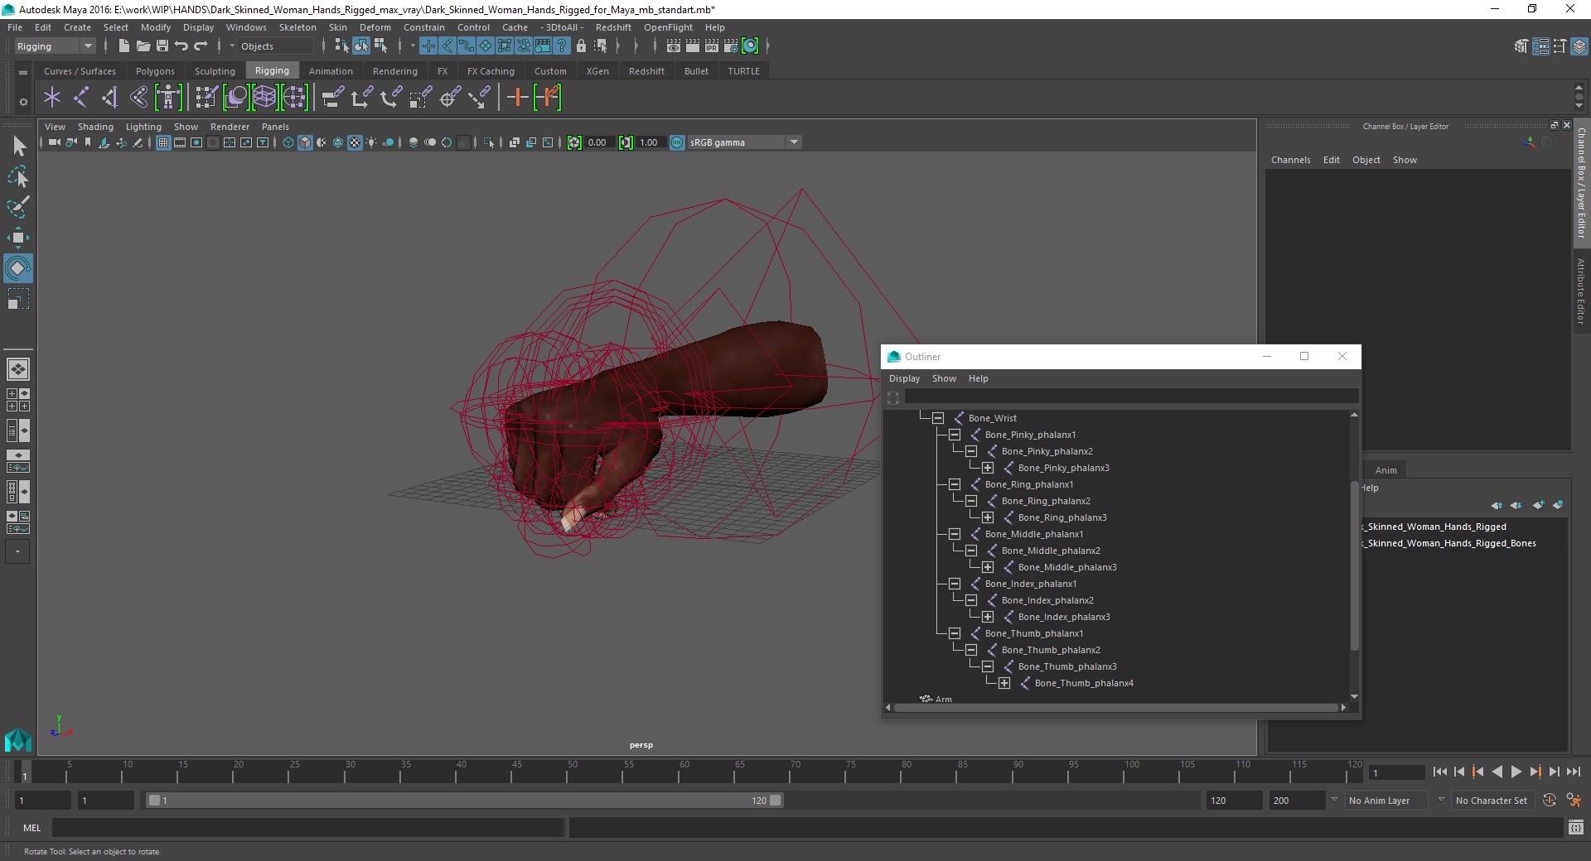
Task: Click MEL script language toggle button
Action: 31,828
